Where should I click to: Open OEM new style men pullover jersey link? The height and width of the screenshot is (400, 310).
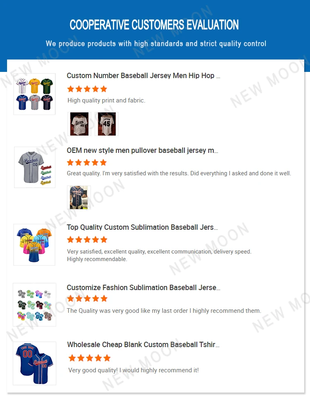point(142,150)
